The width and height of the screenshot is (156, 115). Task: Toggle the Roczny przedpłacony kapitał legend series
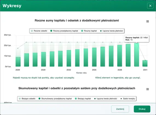tap(64, 31)
